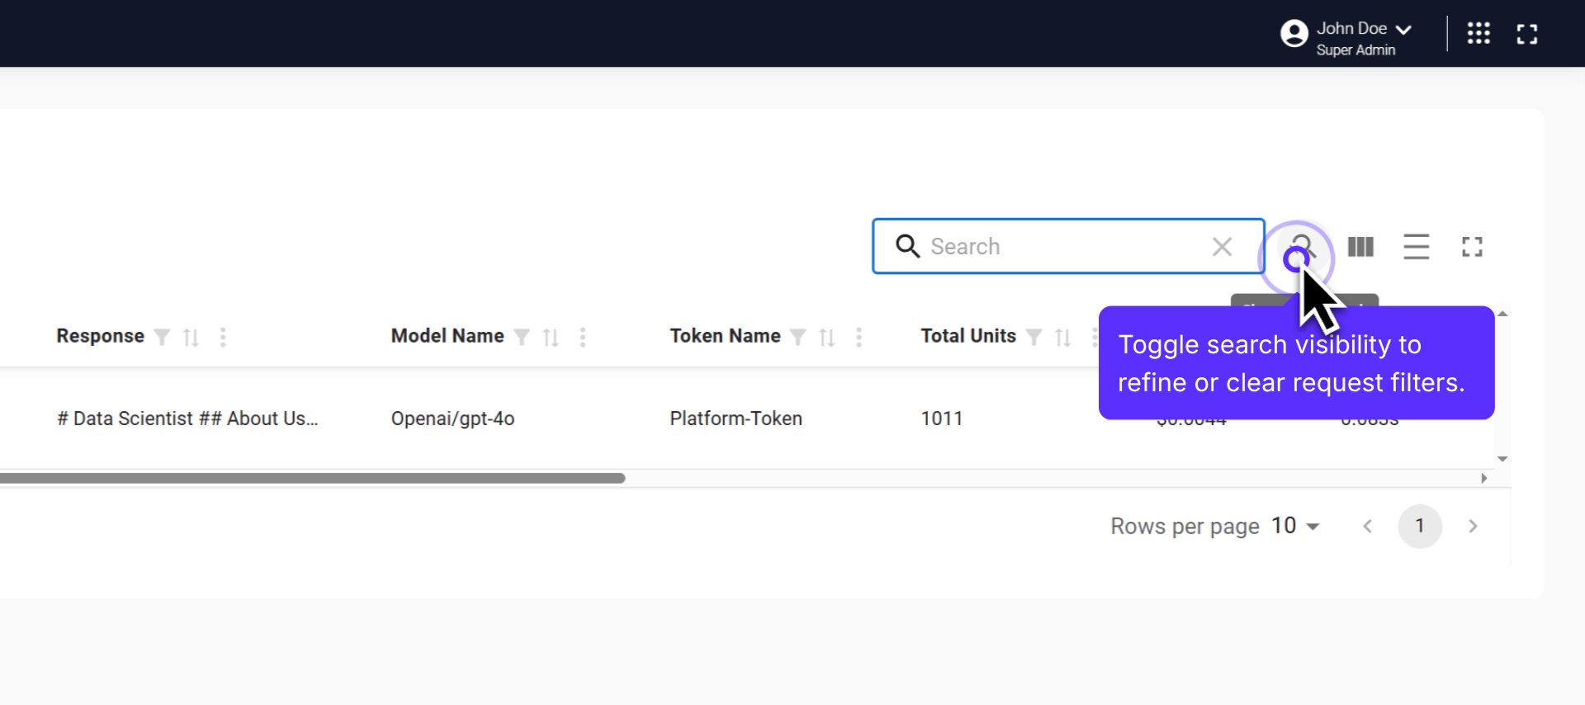Click the Search input field
The image size is (1585, 705).
click(1065, 247)
